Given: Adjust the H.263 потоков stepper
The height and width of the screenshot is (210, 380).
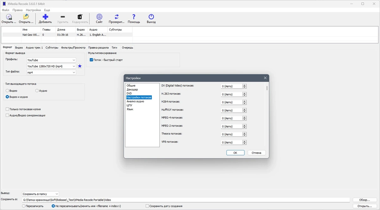Looking at the screenshot, I should pyautogui.click(x=244, y=94).
